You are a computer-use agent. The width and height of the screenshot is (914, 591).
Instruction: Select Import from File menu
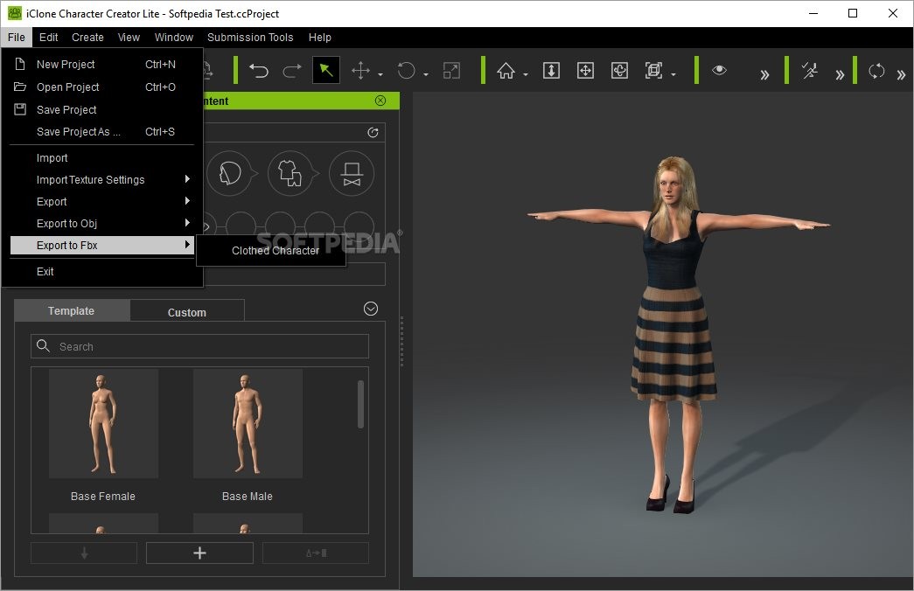point(102,158)
